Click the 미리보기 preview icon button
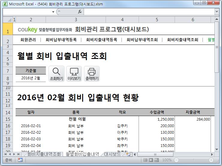The image size is (222, 166). pyautogui.click(x=74, y=74)
